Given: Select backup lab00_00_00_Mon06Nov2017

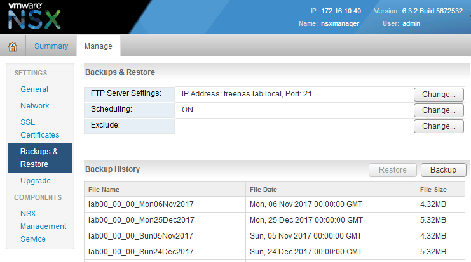Looking at the screenshot, I should click(141, 204).
